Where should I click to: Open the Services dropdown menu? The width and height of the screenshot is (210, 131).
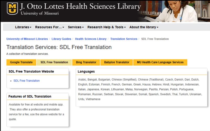coord(76,27)
